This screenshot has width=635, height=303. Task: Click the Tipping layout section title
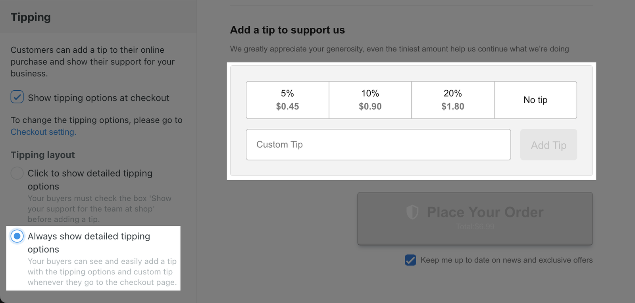[x=42, y=155]
